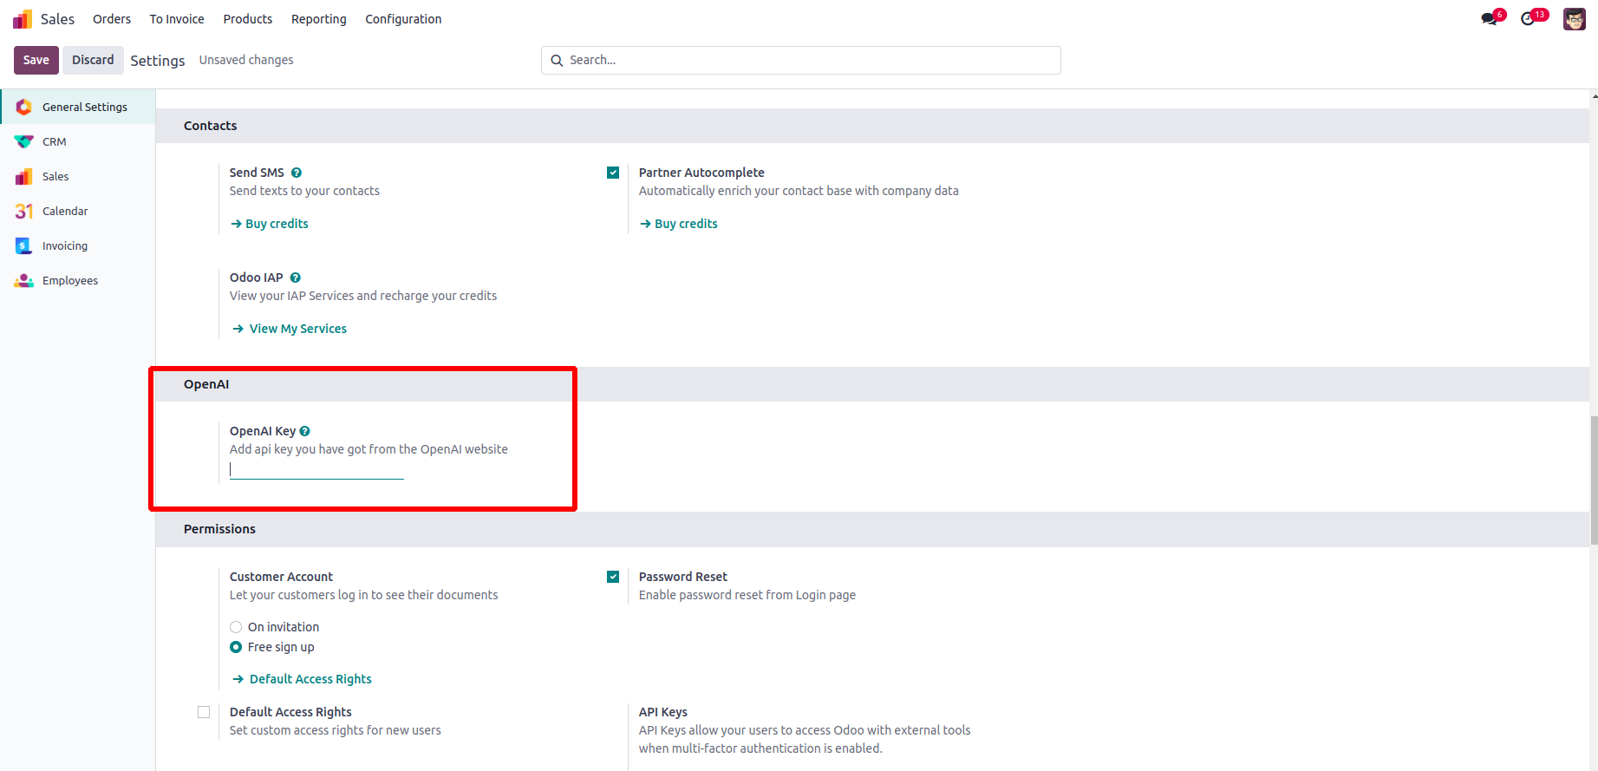This screenshot has width=1598, height=771.
Task: Open CRM settings in sidebar
Action: tap(54, 141)
